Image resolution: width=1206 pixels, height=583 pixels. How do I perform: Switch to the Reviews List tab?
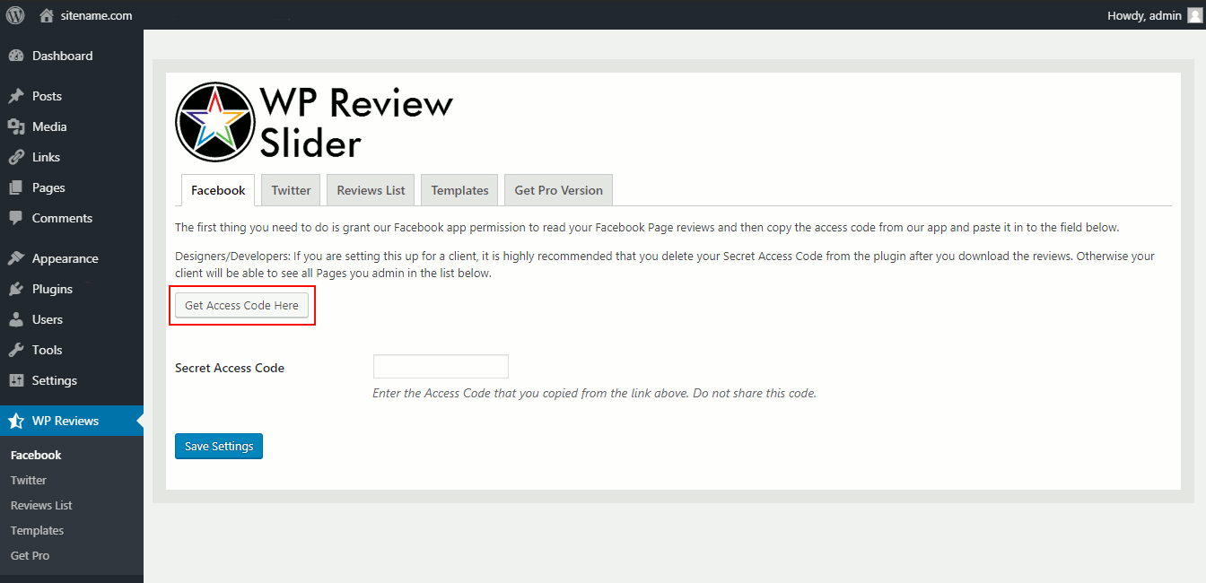coord(371,190)
